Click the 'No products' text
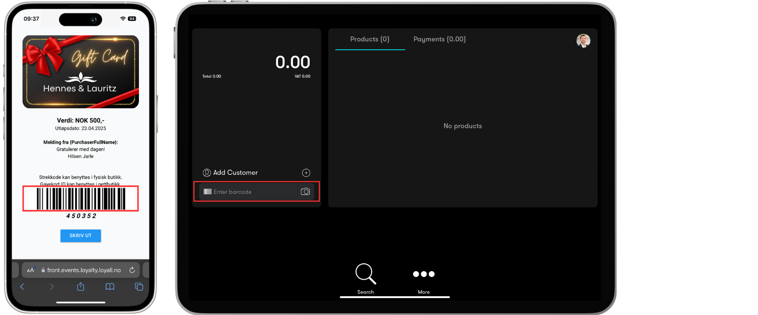This screenshot has height=315, width=758. pos(463,126)
